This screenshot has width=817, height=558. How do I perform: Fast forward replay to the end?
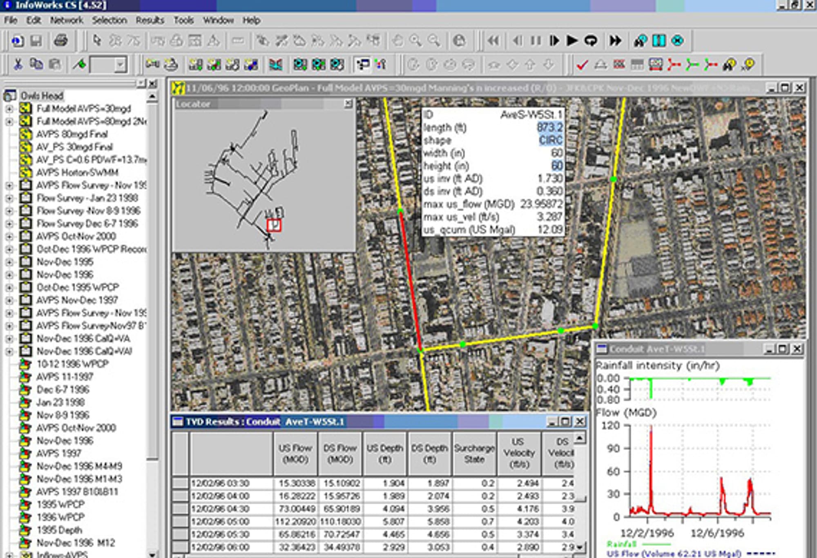pos(615,41)
